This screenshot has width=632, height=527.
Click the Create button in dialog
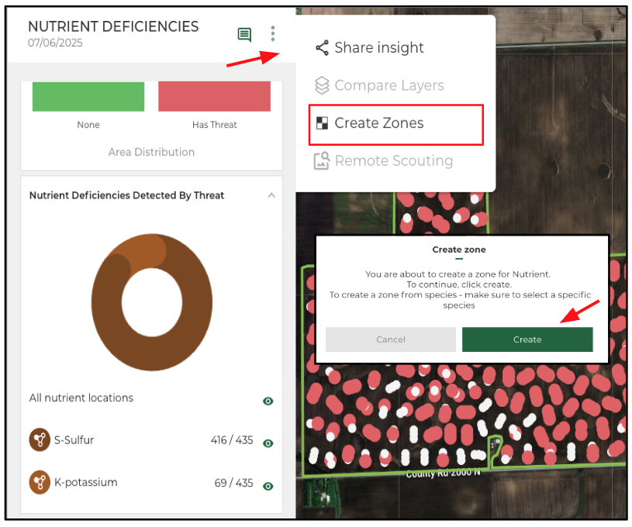point(527,339)
